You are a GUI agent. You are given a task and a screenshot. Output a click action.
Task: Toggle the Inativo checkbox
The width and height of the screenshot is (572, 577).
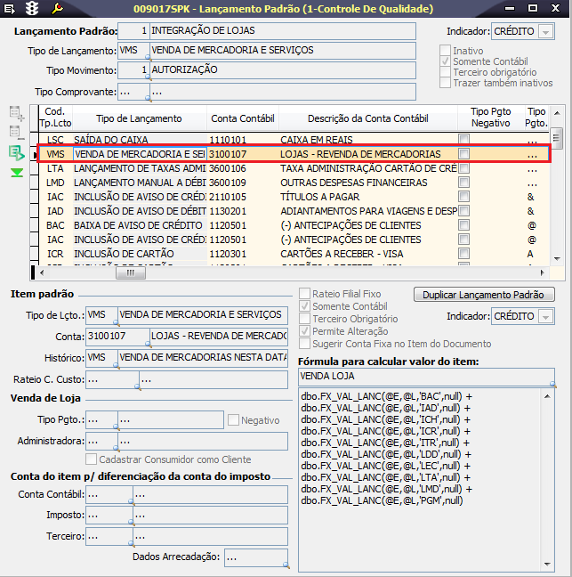pyautogui.click(x=445, y=51)
